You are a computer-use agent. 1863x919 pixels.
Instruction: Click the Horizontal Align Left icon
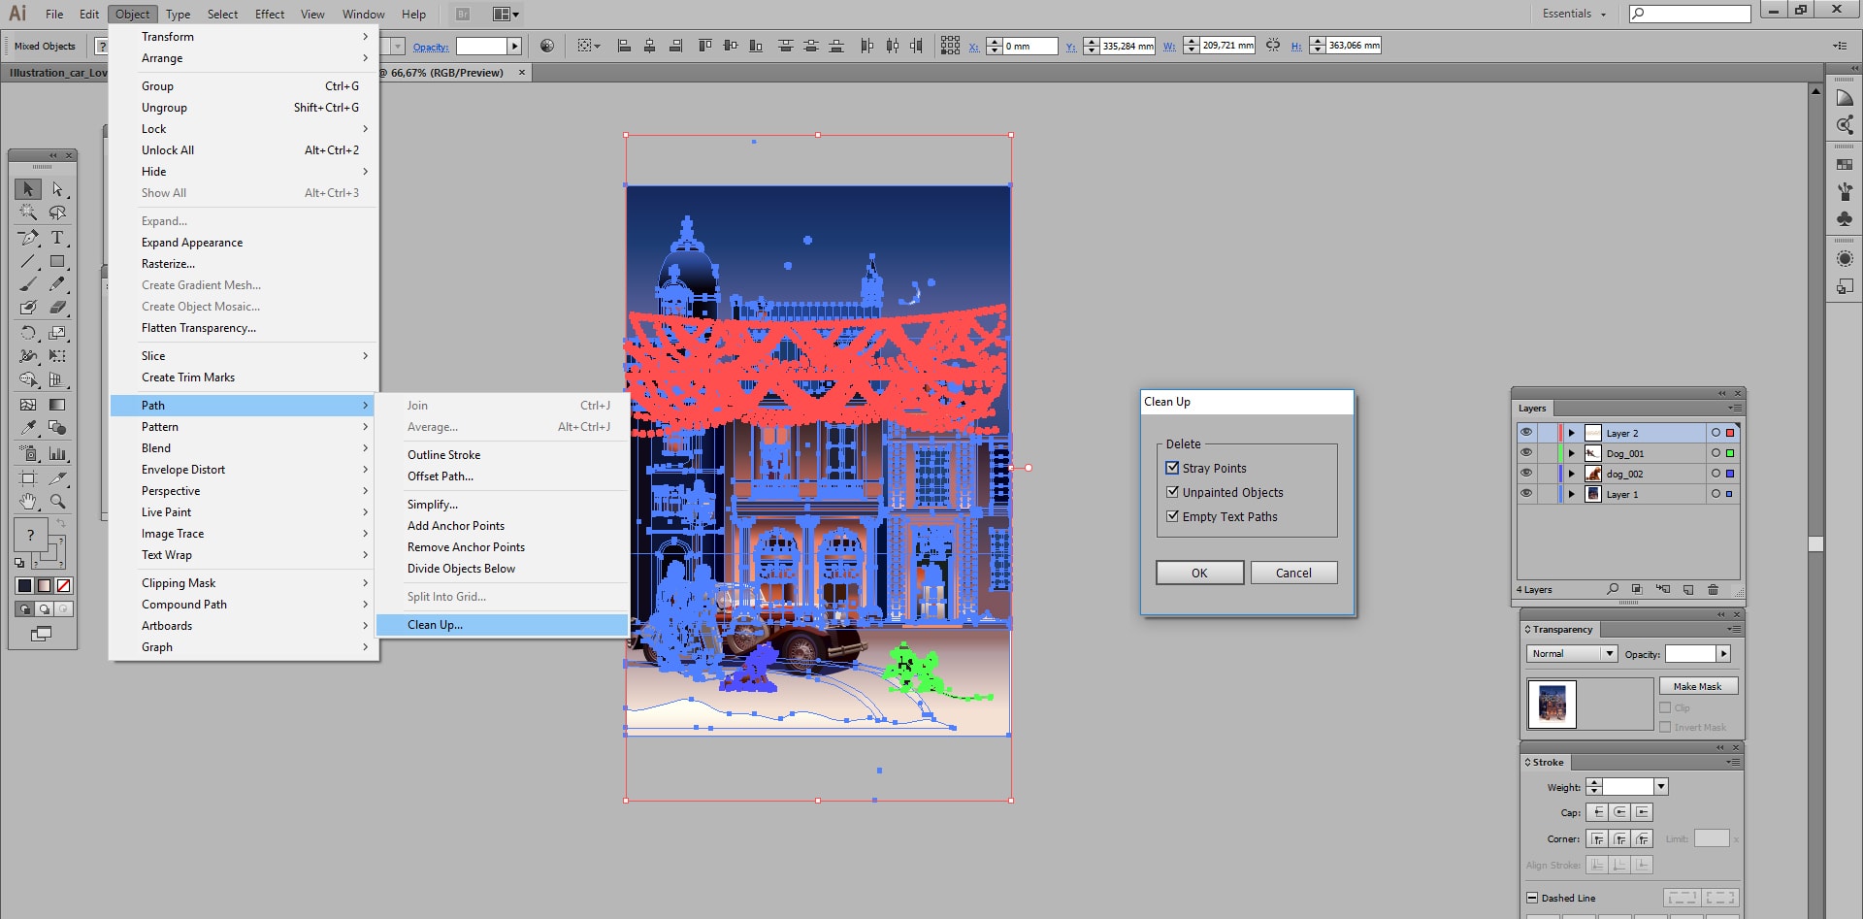pyautogui.click(x=624, y=46)
